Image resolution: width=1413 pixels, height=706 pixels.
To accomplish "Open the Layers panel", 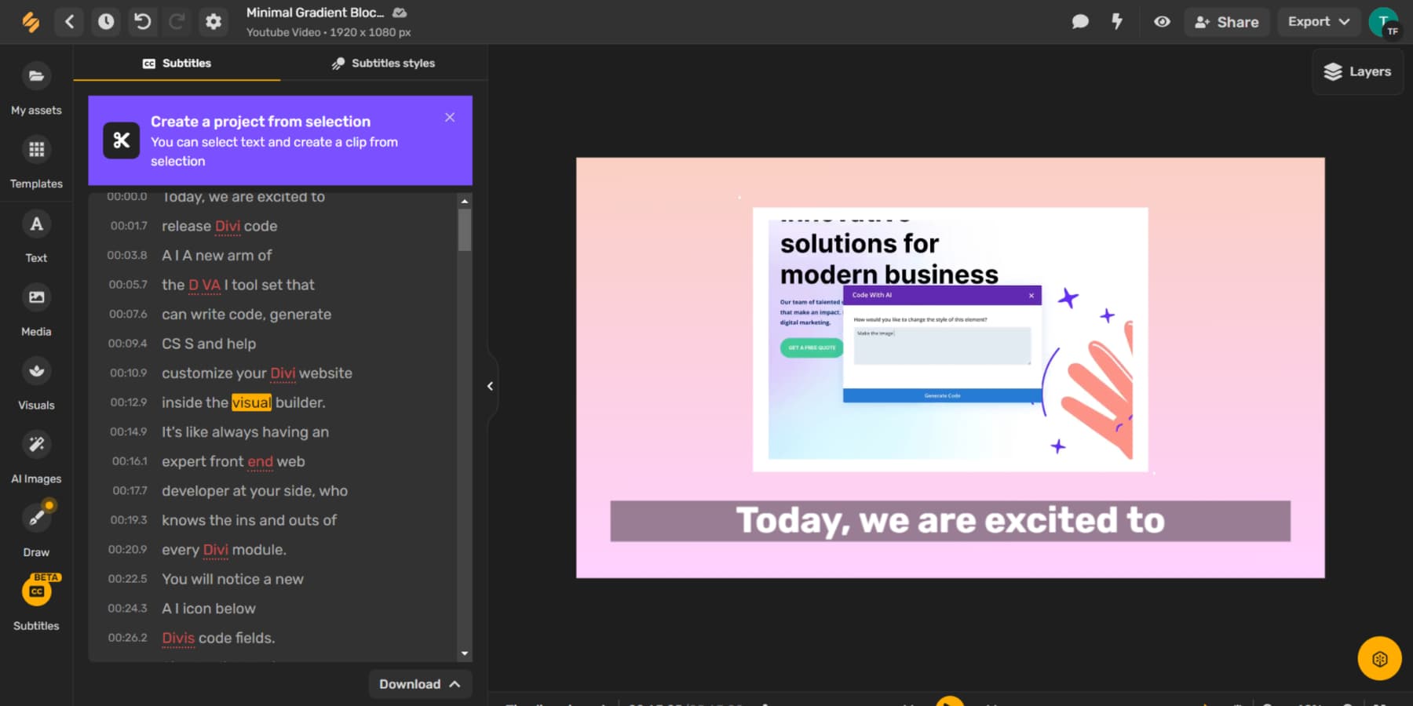I will click(1357, 71).
